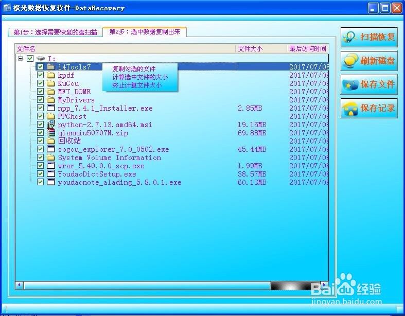
Task: Uncheck the YoudaoDictSetup.exe checkbox
Action: [x=40, y=174]
